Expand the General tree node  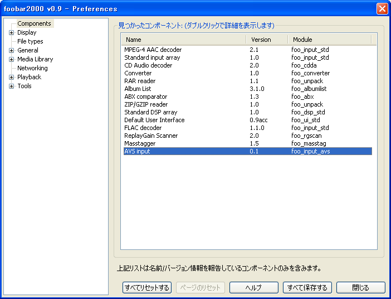pos(11,50)
